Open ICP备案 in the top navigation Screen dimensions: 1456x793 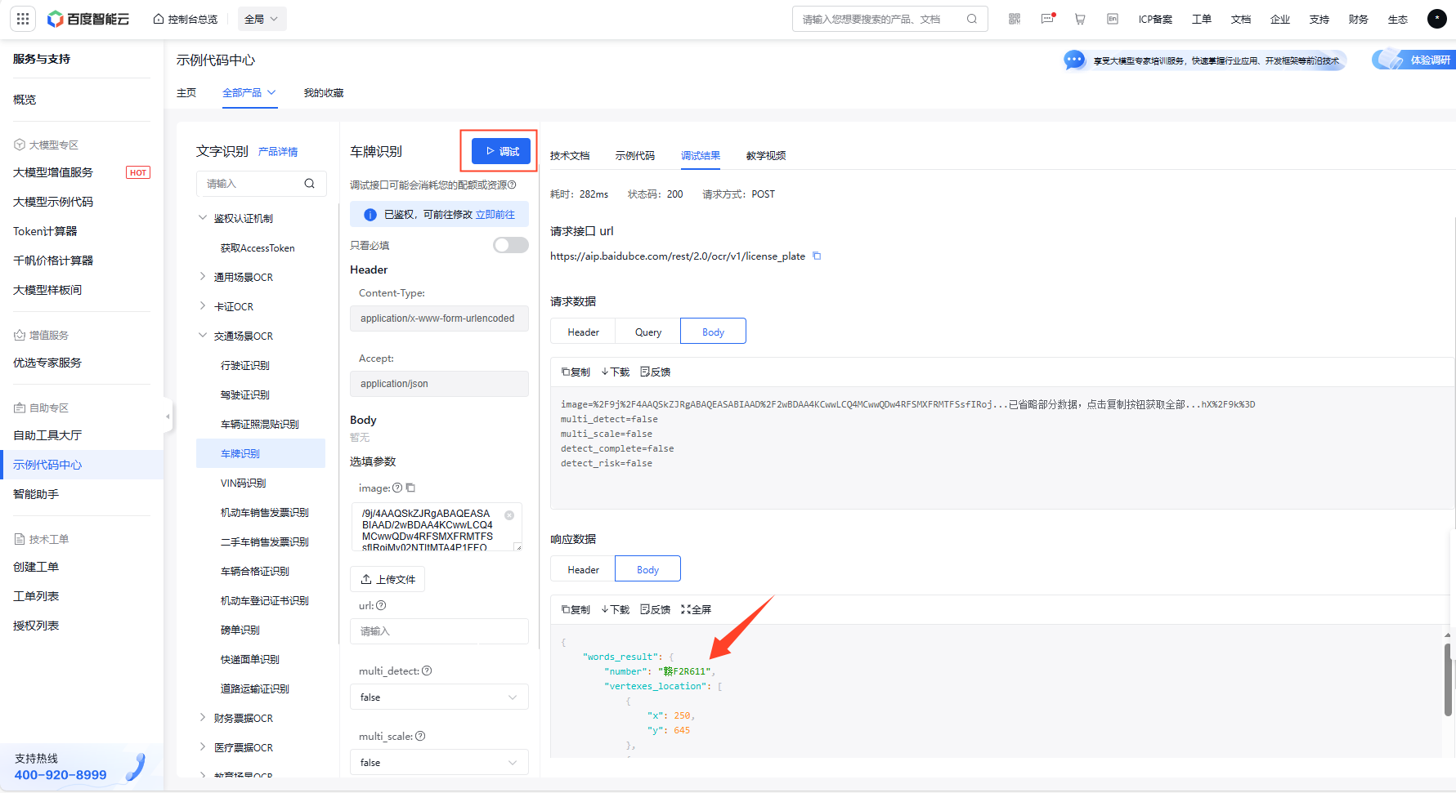point(1155,19)
